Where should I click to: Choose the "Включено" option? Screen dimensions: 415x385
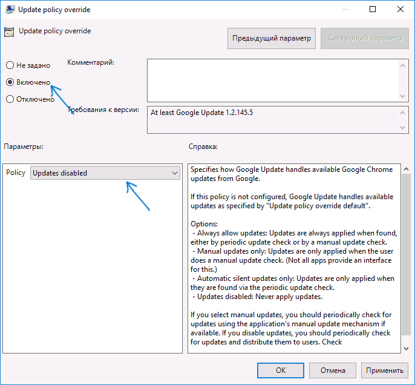click(10, 82)
